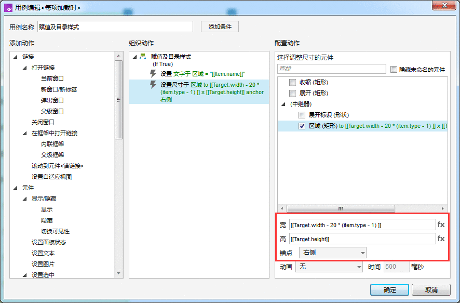Screen dimensions: 460x303
Task: Select 设置自适应视图 action
Action: click(x=51, y=177)
